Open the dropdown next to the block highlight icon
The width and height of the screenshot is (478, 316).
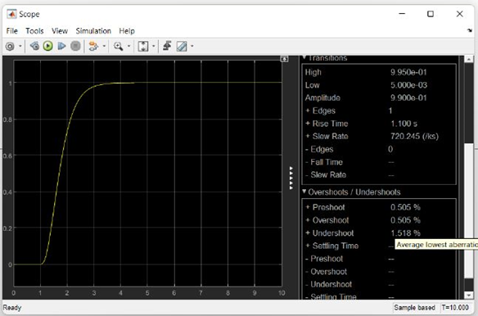pyautogui.click(x=104, y=47)
